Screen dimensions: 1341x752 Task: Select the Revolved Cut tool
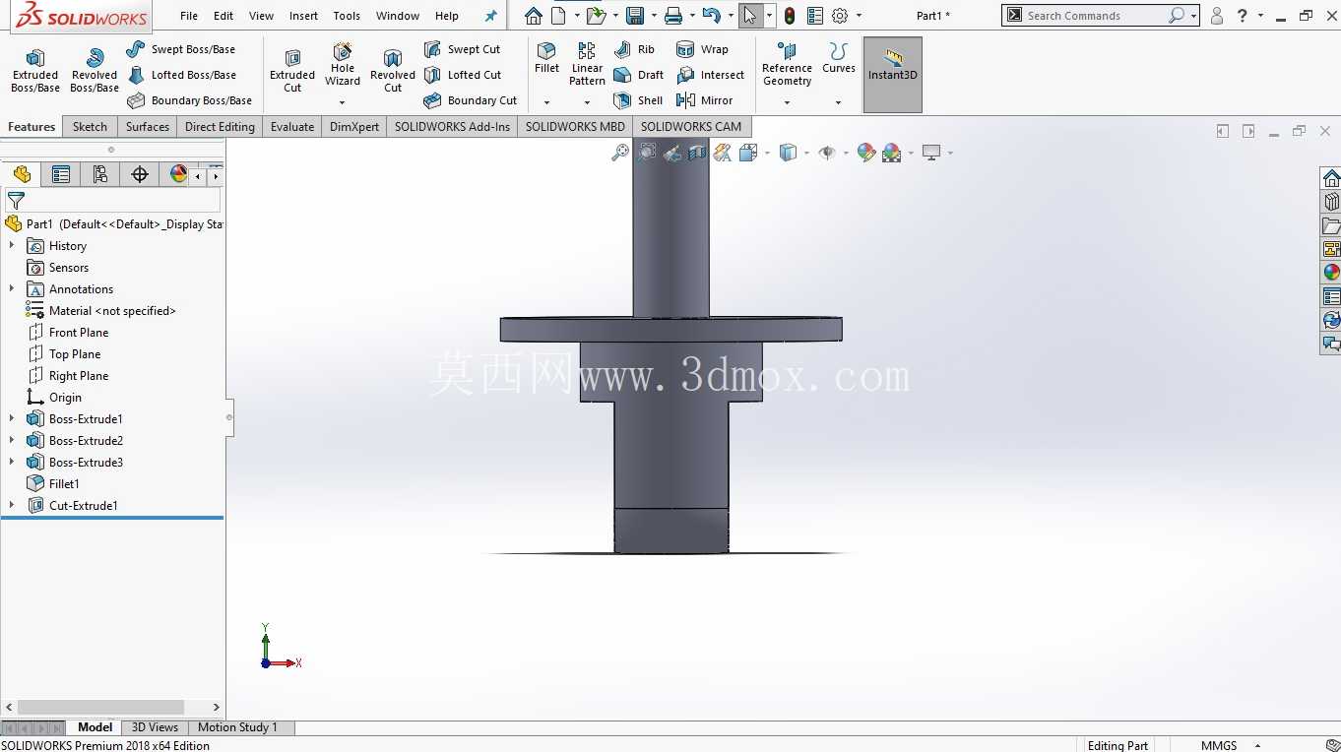pos(393,71)
